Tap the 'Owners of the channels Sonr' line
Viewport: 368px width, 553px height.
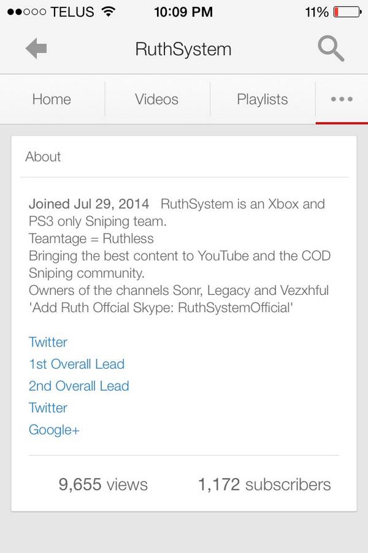(x=179, y=290)
